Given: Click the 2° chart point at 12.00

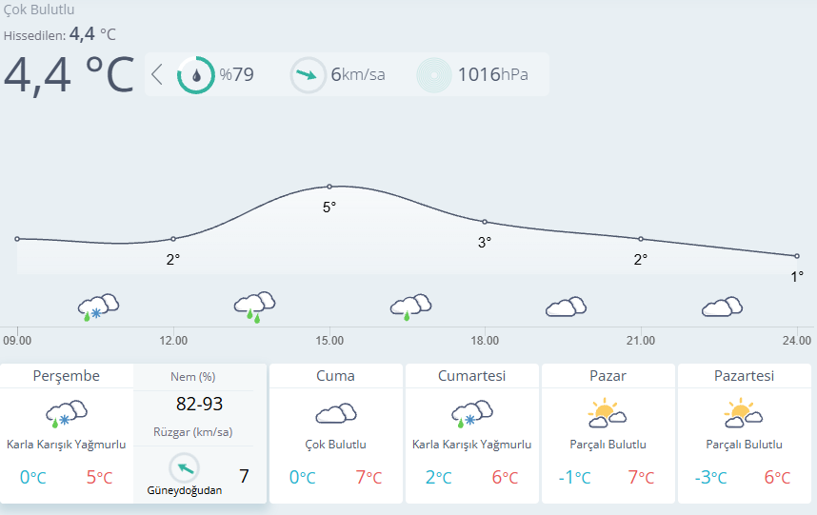Looking at the screenshot, I should 173,239.
